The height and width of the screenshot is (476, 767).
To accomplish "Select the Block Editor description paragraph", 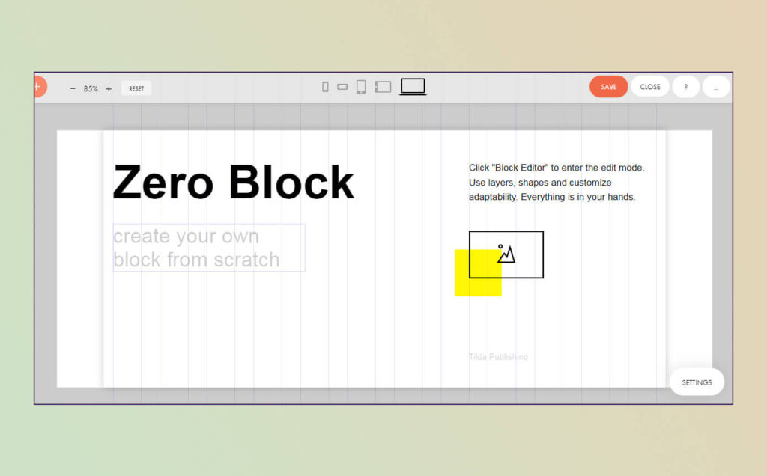I will 557,183.
